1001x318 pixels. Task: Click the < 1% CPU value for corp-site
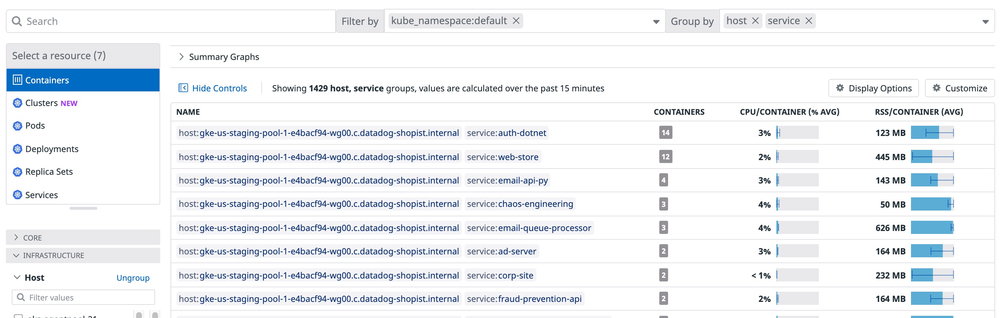pyautogui.click(x=761, y=275)
